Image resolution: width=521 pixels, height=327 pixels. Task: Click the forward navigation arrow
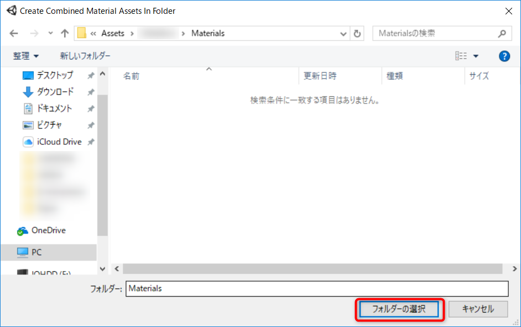(34, 33)
